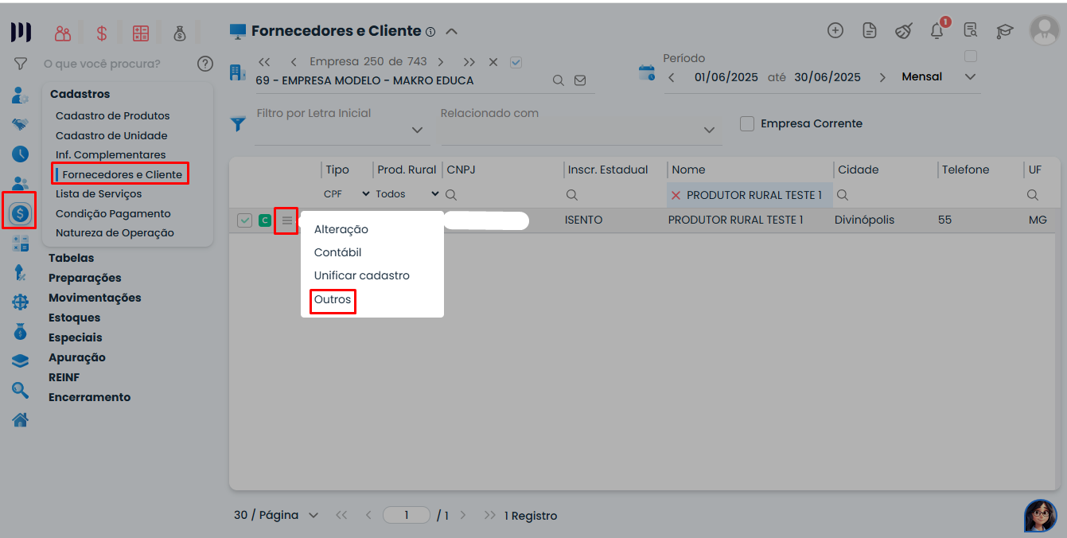Choose Alteração from the context menu
The width and height of the screenshot is (1067, 538).
[x=341, y=229]
